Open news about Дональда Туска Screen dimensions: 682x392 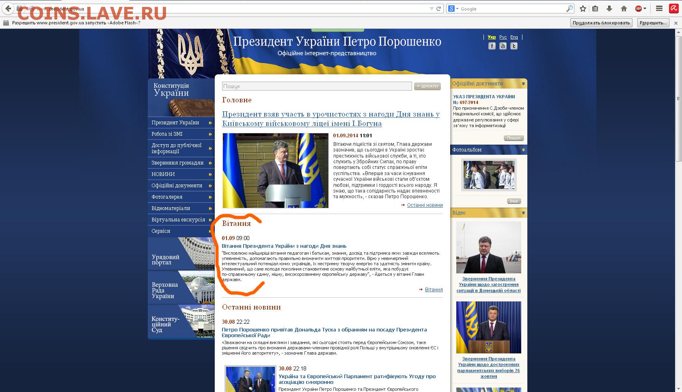point(324,332)
